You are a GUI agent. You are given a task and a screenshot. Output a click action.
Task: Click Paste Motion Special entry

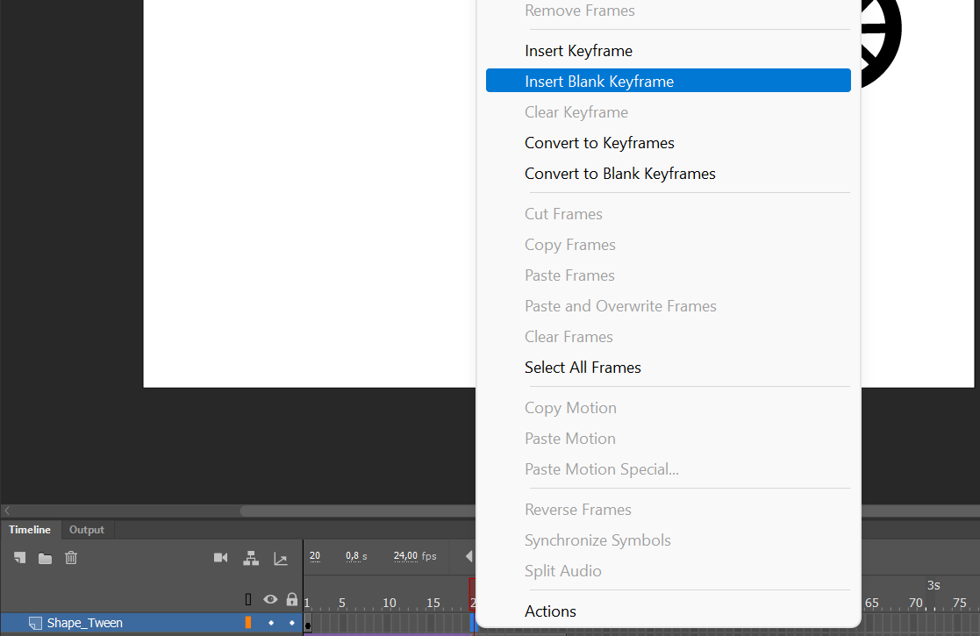coord(669,469)
